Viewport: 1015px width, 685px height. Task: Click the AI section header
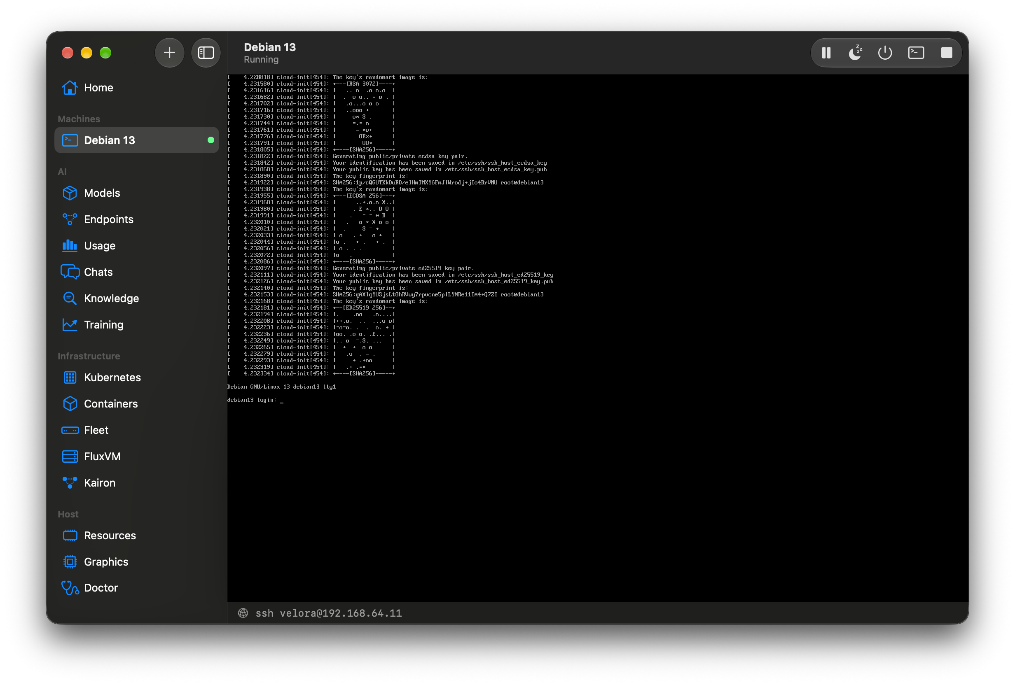coord(63,172)
